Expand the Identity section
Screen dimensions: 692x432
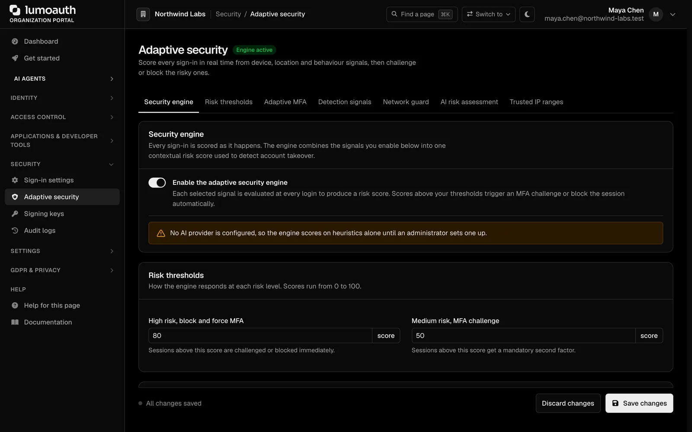62,98
